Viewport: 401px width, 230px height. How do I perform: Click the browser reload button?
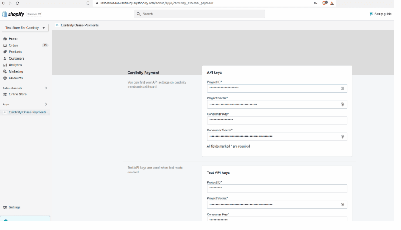pyautogui.click(x=18, y=3)
